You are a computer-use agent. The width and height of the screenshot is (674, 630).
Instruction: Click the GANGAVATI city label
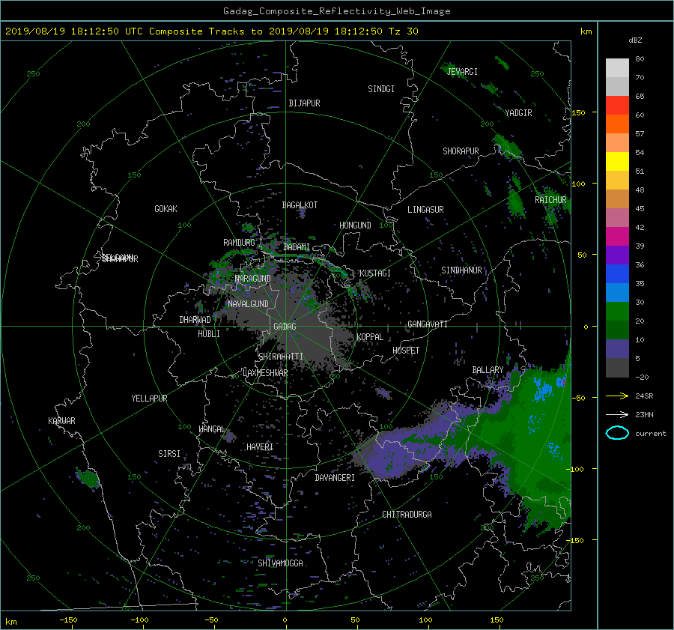pos(428,324)
